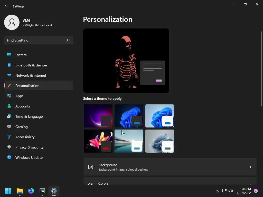Image resolution: width=263 pixels, height=197 pixels.
Task: Select Personalization in the sidebar
Action: click(39, 86)
